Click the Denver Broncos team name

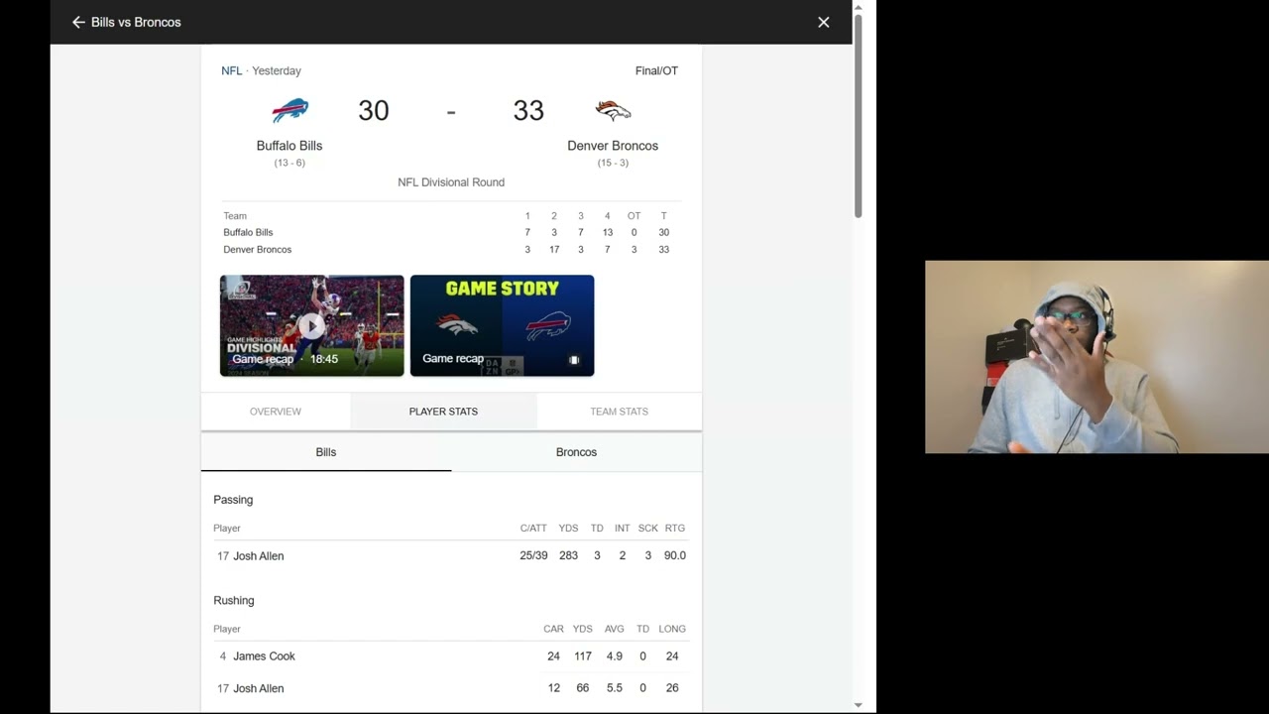613,146
